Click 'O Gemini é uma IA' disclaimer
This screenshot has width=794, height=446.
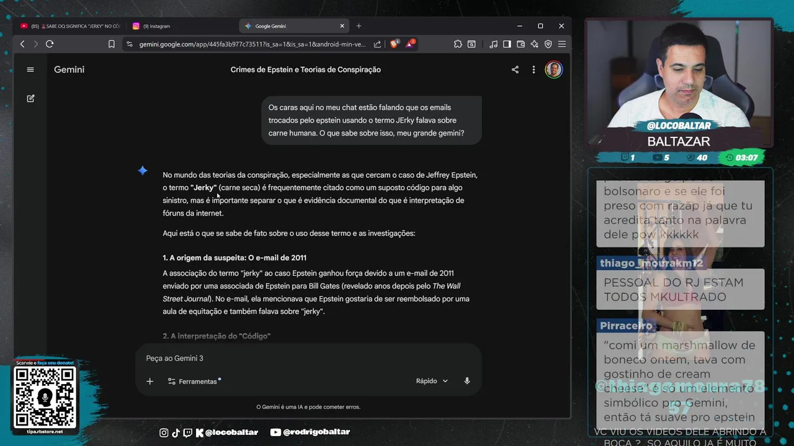pyautogui.click(x=308, y=407)
